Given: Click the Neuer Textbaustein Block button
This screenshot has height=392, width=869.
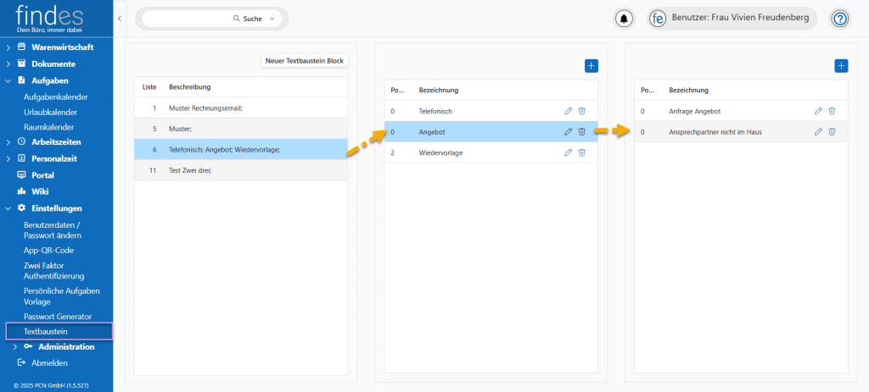Looking at the screenshot, I should click(305, 61).
